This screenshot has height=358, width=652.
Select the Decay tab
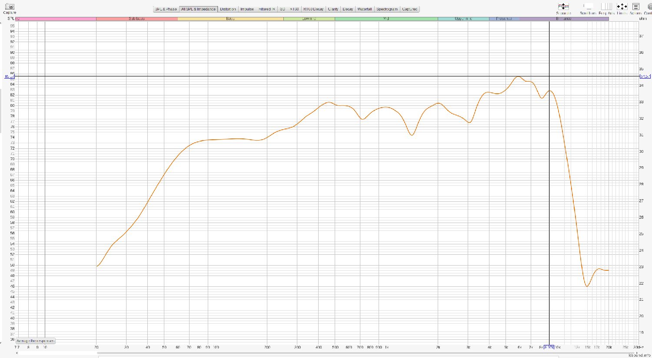point(348,9)
